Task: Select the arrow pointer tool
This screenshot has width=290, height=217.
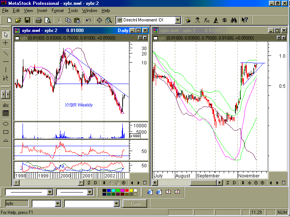Action: pyautogui.click(x=6, y=34)
